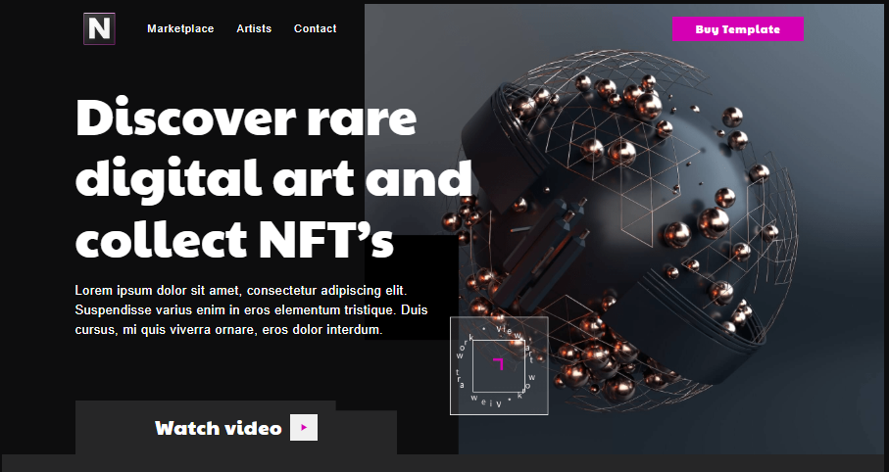Click the N logo icon

point(99,28)
